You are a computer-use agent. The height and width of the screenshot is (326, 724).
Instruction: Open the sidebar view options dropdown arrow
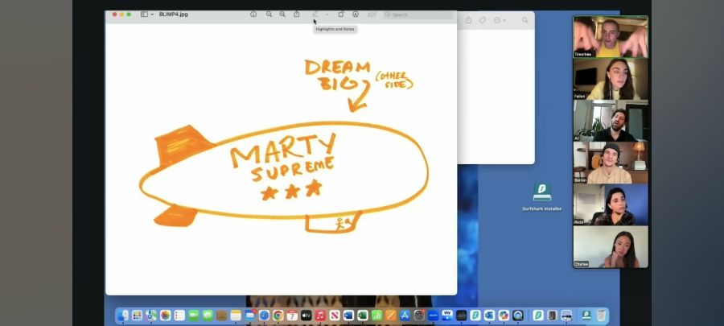[x=152, y=14]
